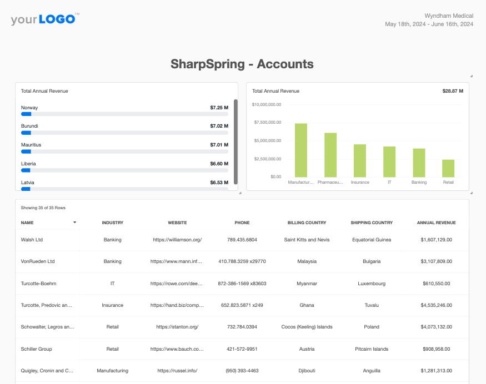Click the yourLOGO brand logo
This screenshot has width=486, height=384.
click(44, 19)
